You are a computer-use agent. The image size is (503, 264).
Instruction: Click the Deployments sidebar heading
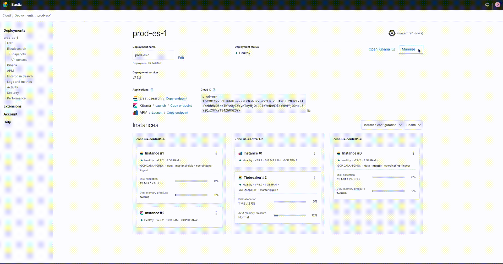(14, 30)
